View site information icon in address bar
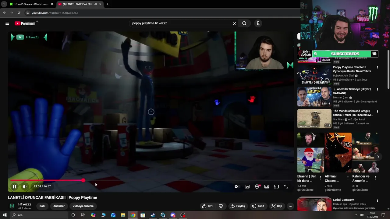 click(28, 13)
